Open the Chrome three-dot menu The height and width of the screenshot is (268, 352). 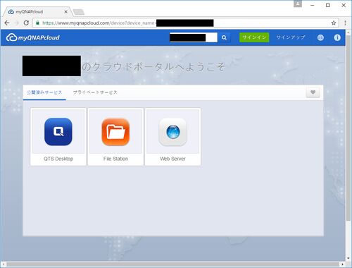pyautogui.click(x=345, y=23)
